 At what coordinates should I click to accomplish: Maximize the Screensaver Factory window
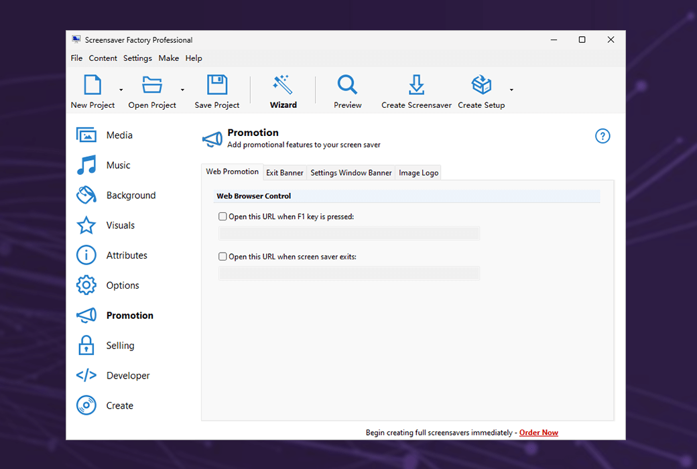click(582, 40)
